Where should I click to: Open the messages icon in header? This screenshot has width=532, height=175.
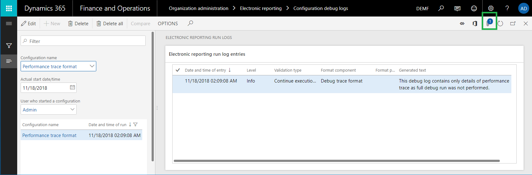coord(457,8)
